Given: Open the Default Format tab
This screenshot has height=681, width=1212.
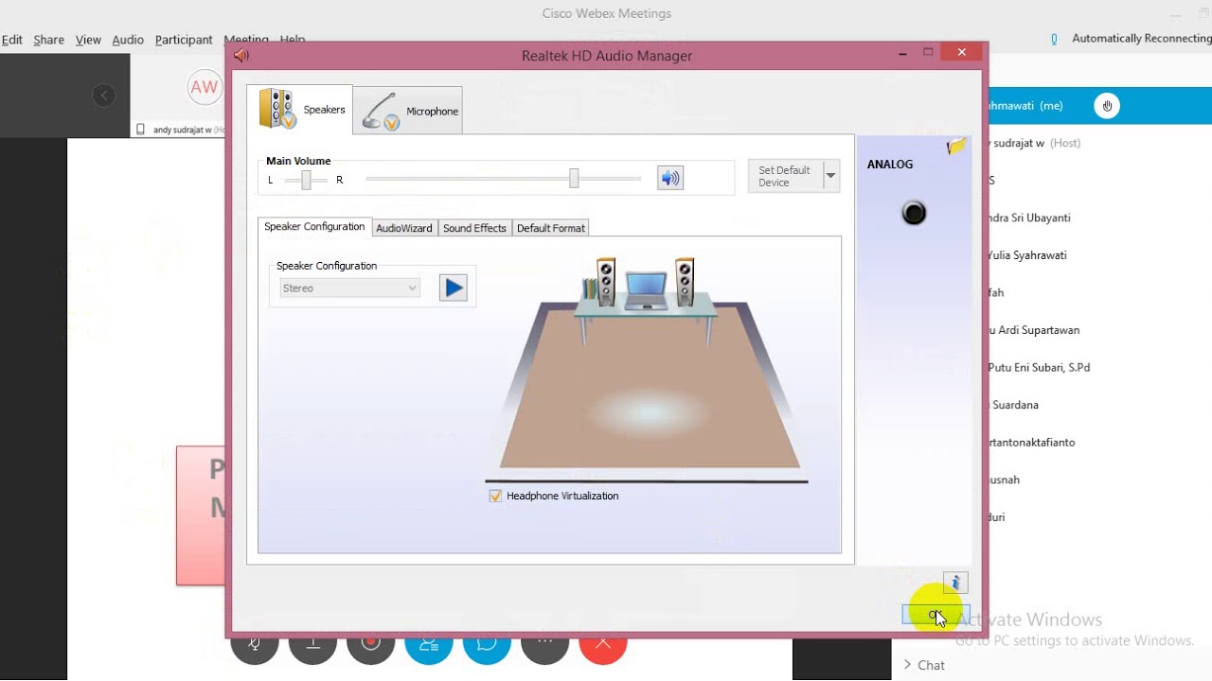Looking at the screenshot, I should (551, 228).
